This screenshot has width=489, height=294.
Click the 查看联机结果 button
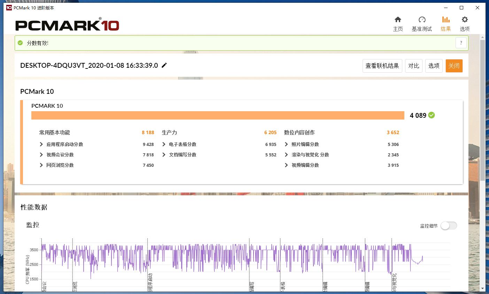tap(382, 66)
